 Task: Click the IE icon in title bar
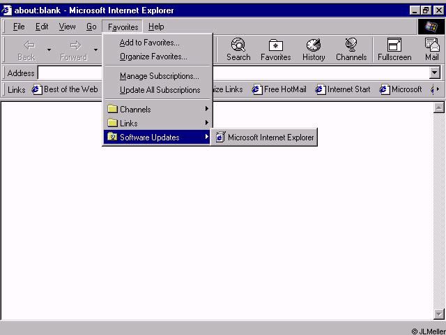[6, 10]
